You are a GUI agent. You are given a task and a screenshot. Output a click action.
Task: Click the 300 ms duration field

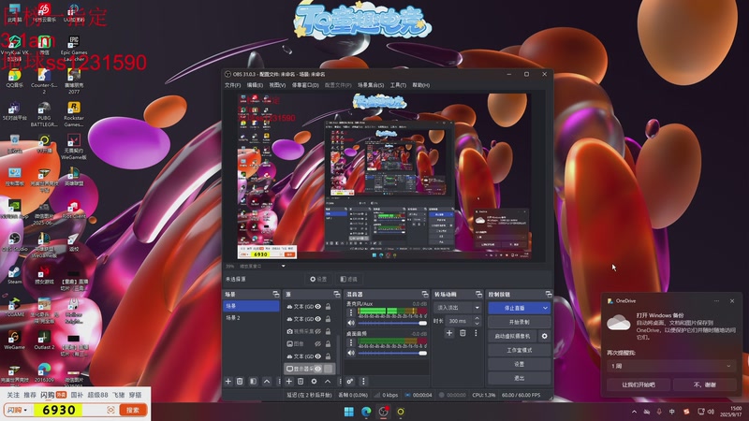[458, 321]
